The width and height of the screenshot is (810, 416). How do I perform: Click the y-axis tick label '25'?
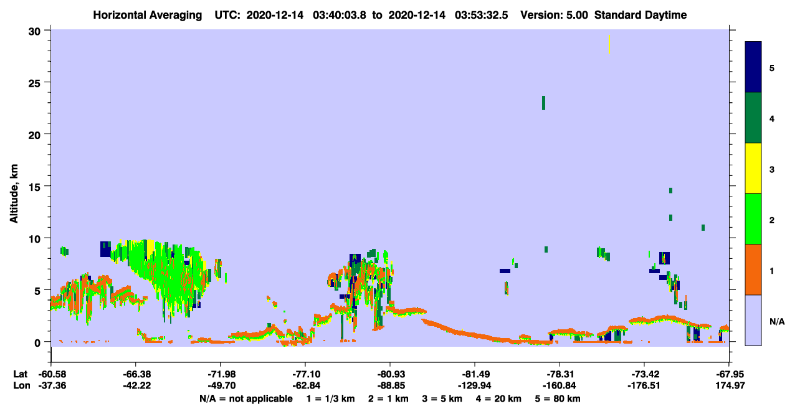[36, 83]
